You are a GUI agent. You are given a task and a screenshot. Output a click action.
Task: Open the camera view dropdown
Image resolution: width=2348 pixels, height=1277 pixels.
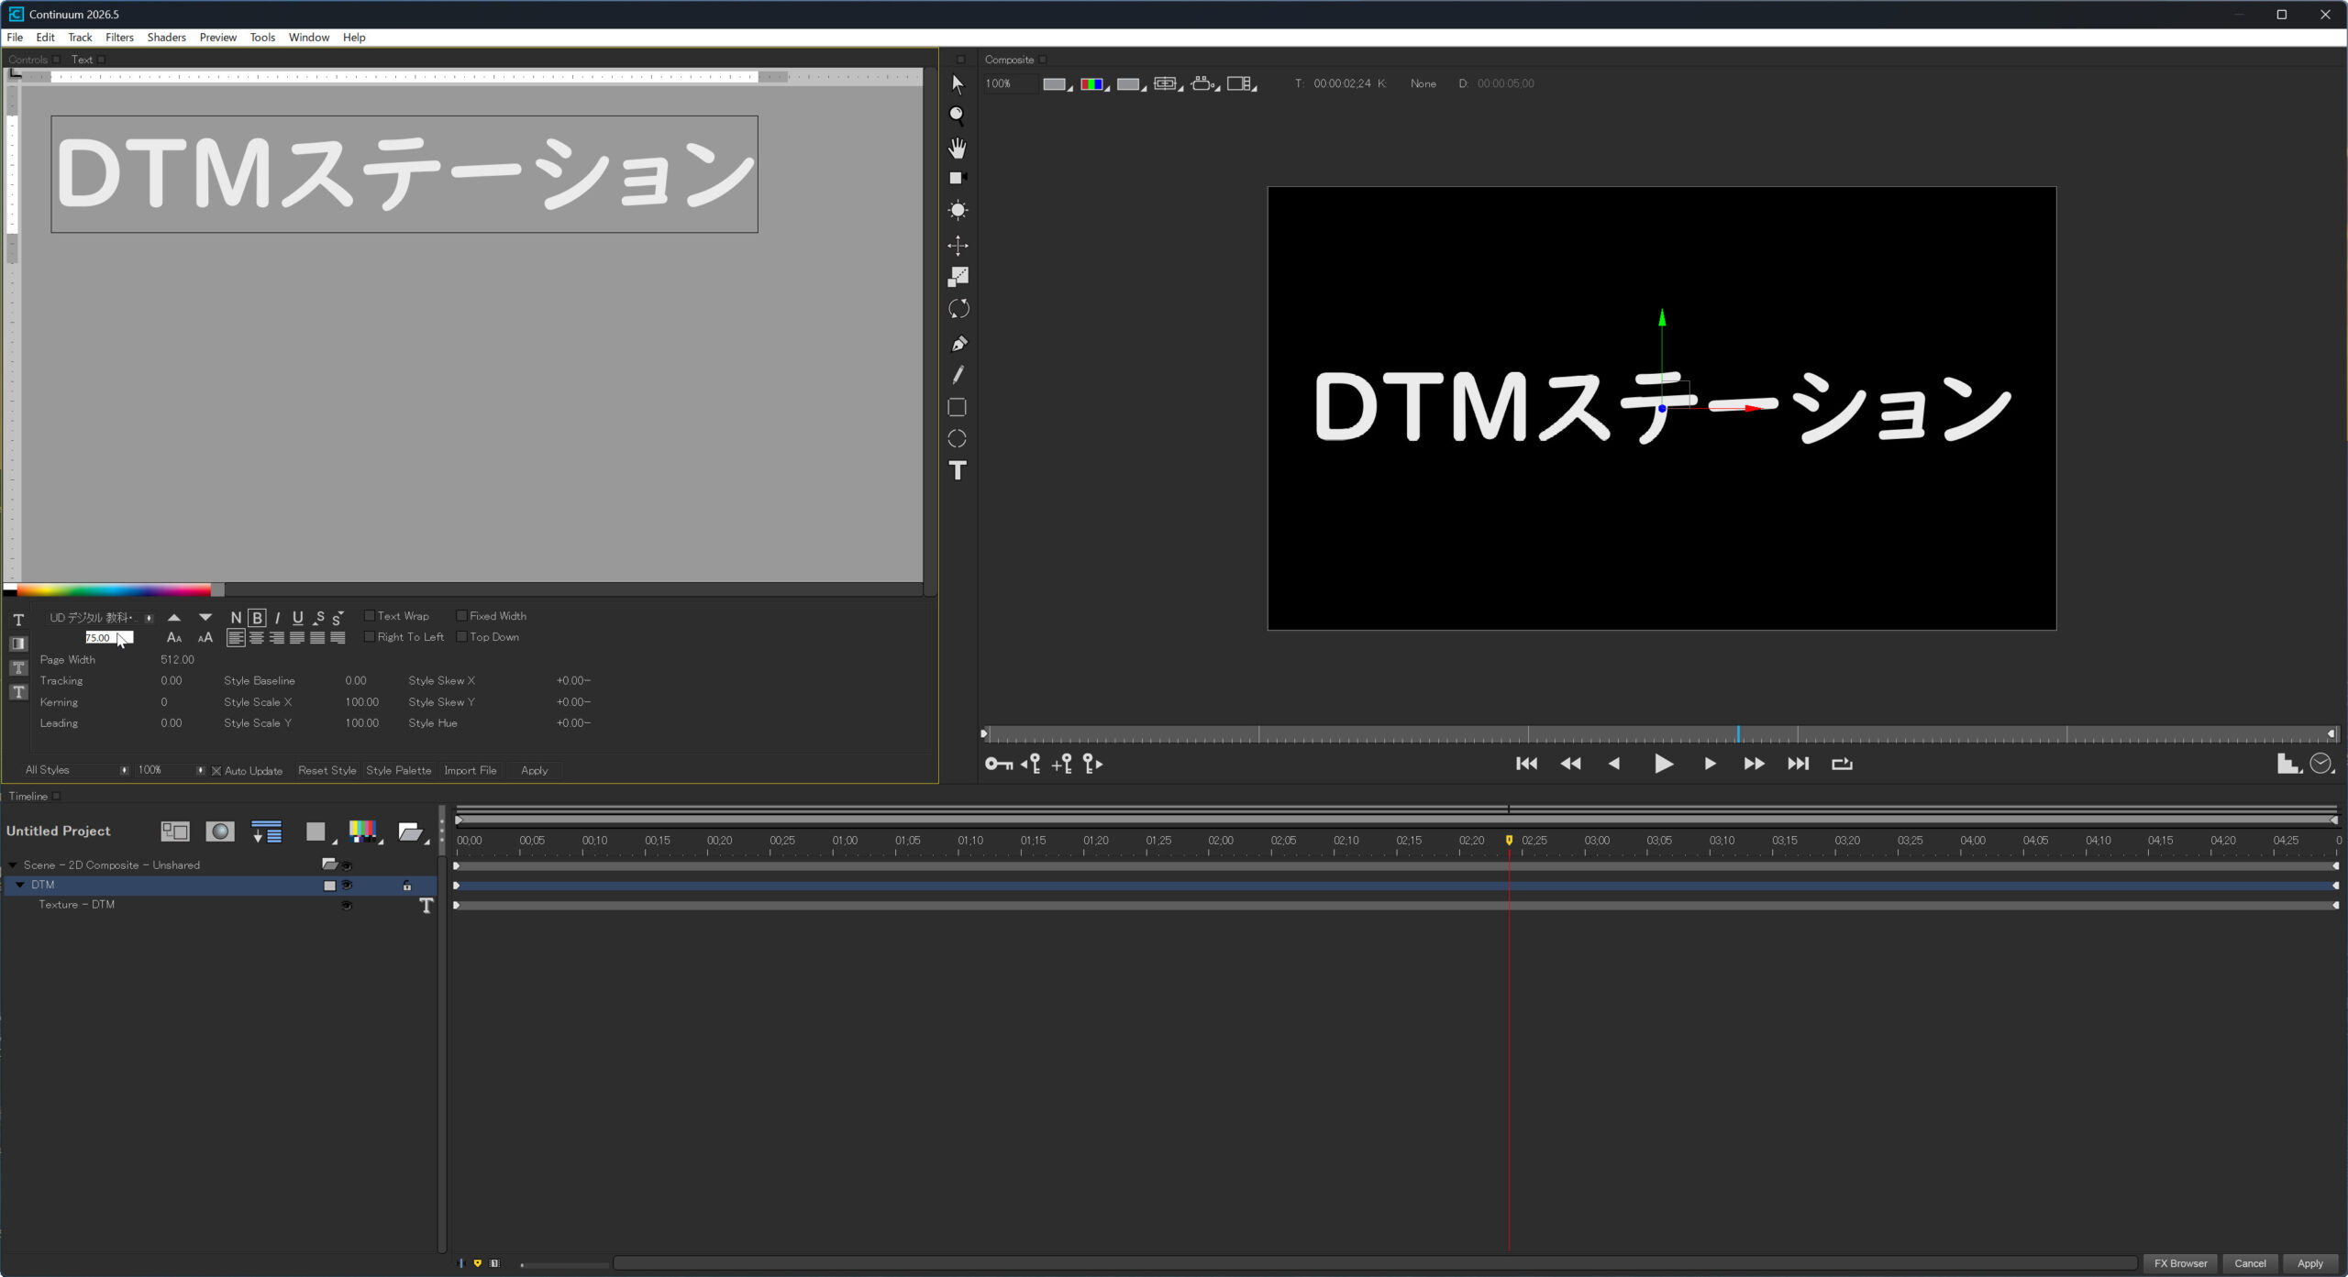click(x=1204, y=84)
